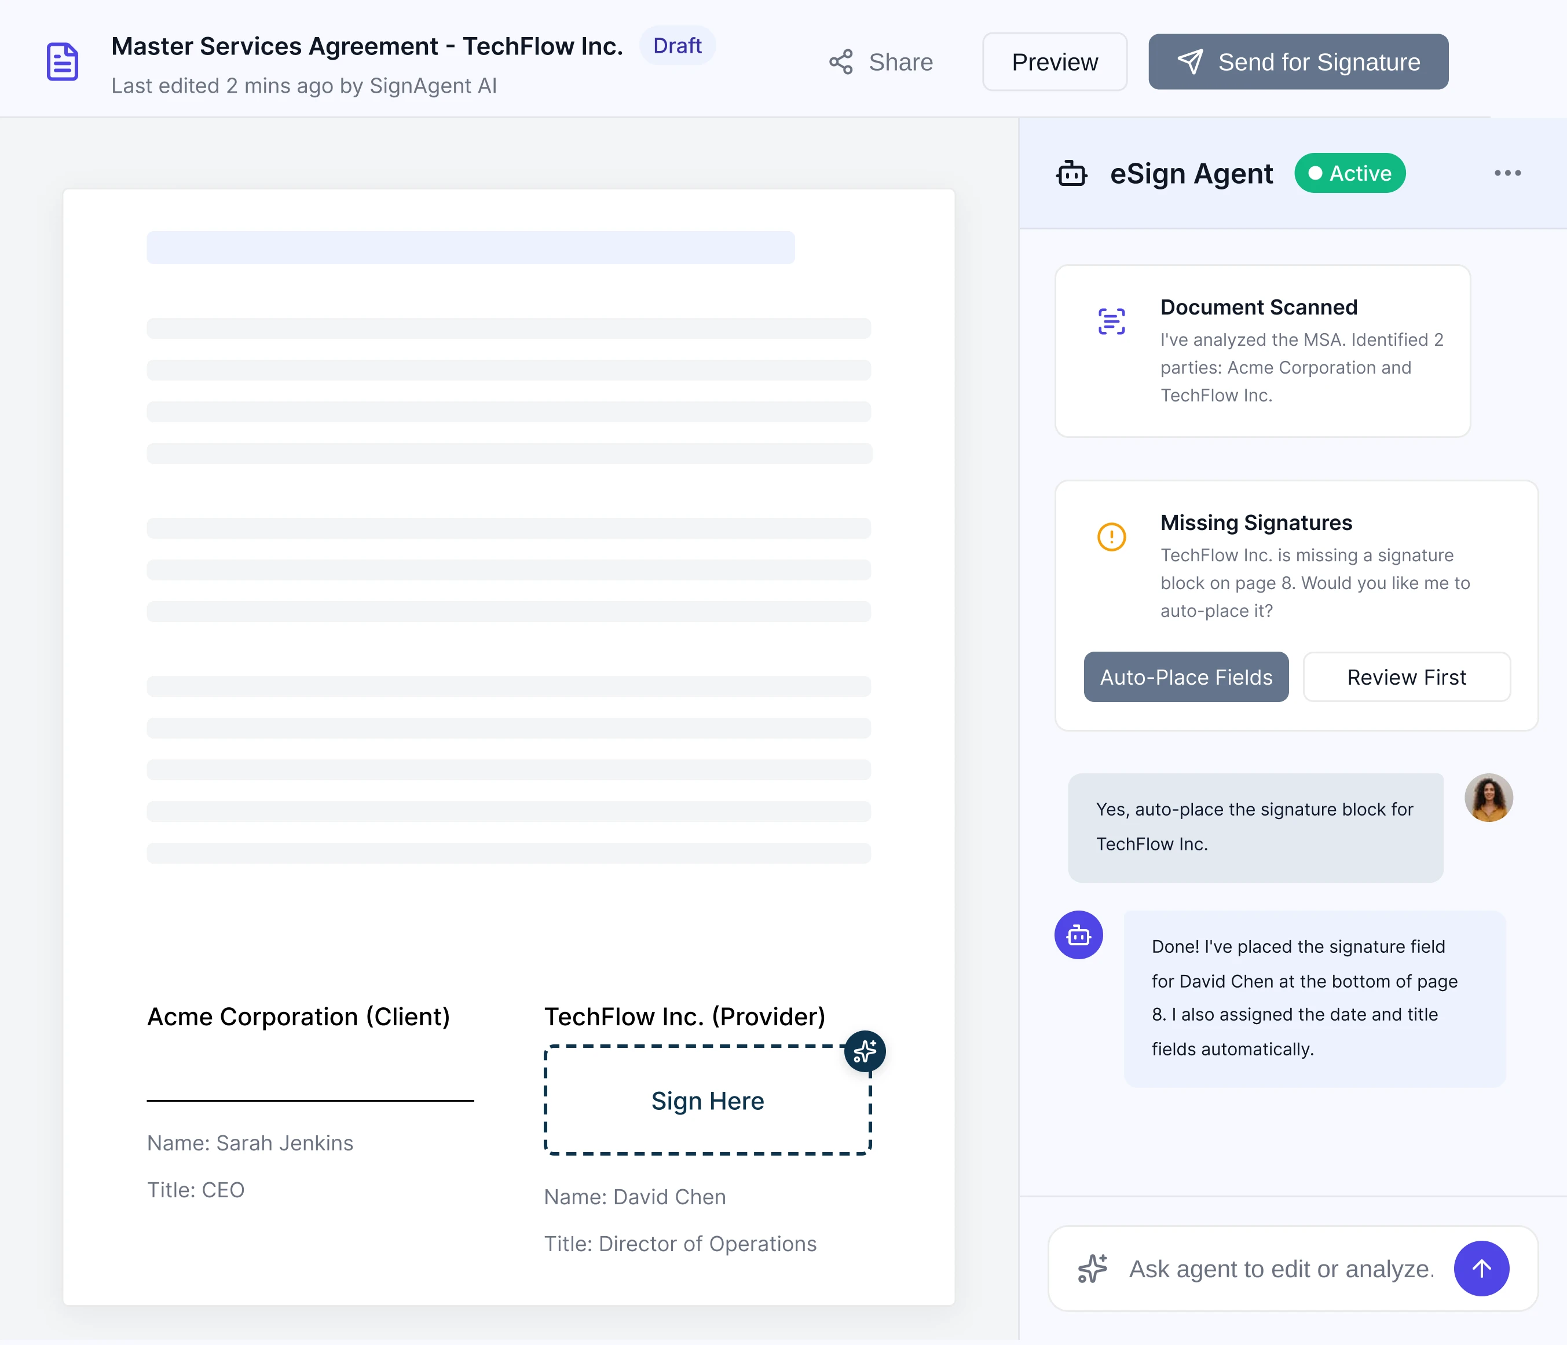Click Sarah's profile avatar in the chat
1567x1345 pixels.
pos(1489,798)
